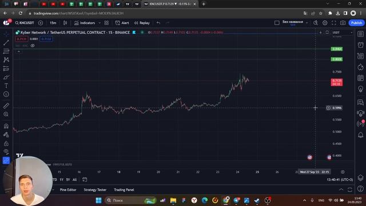Open the Help center question icon
Image resolution: width=366 pixels, height=206 pixels.
pyautogui.click(x=361, y=188)
